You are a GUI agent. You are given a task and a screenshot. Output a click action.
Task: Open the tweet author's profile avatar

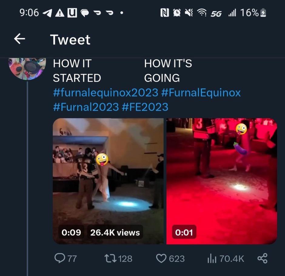click(x=27, y=68)
